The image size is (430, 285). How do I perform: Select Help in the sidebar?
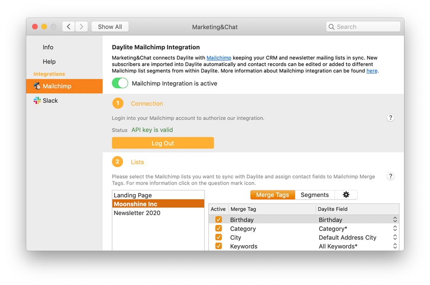49,61
